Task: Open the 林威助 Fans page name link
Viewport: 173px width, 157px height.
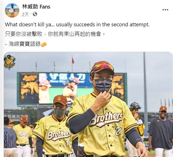Action: pos(36,7)
